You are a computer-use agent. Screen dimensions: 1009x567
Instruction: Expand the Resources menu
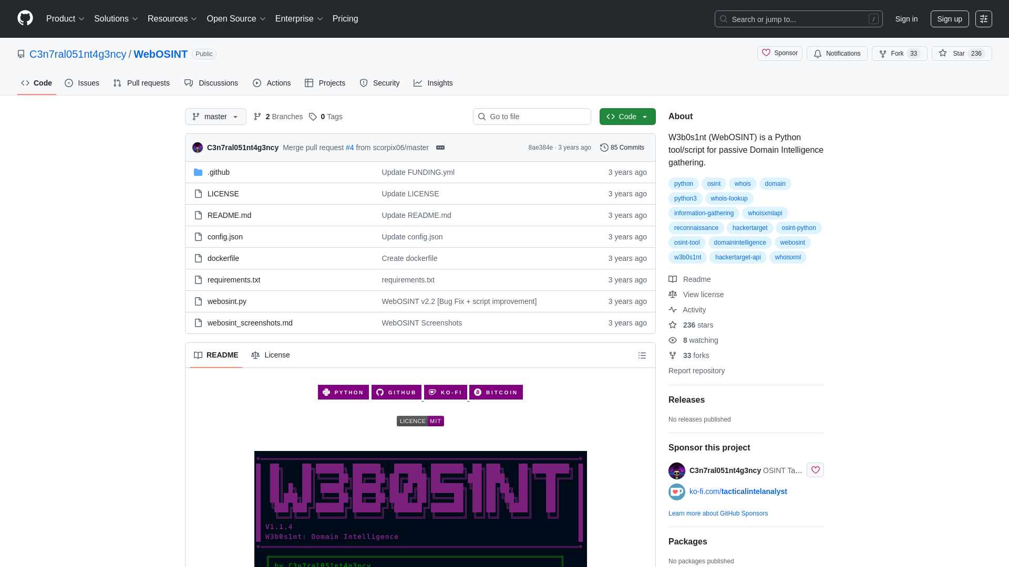pos(172,19)
